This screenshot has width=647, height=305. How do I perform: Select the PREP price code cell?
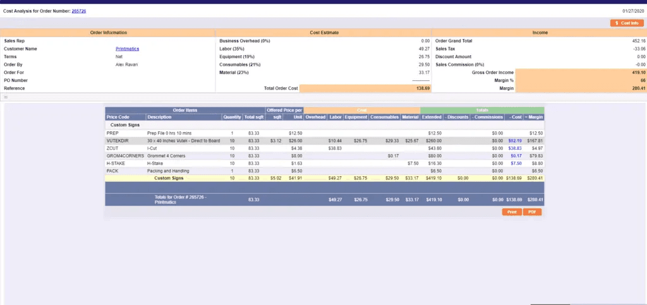pyautogui.click(x=112, y=133)
